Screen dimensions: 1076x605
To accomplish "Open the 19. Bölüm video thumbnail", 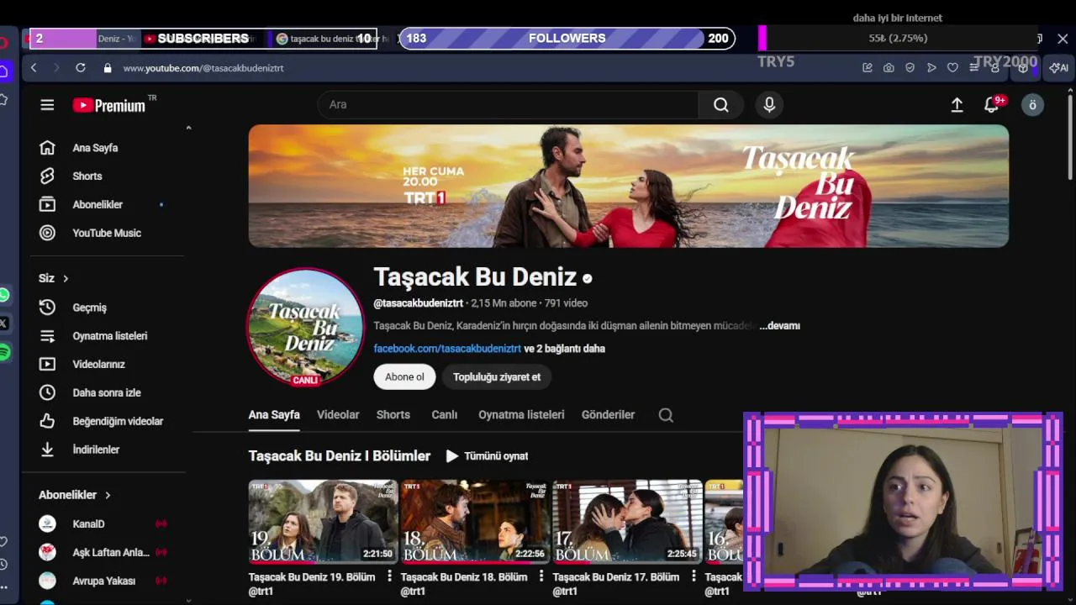I will pos(323,522).
